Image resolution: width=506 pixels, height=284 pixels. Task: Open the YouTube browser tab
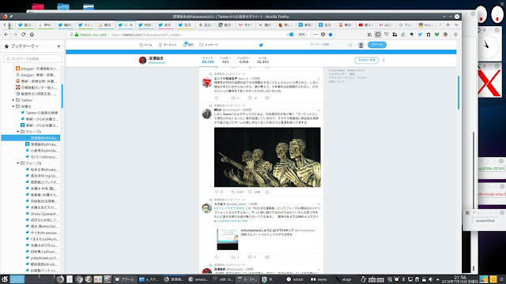click(x=366, y=24)
